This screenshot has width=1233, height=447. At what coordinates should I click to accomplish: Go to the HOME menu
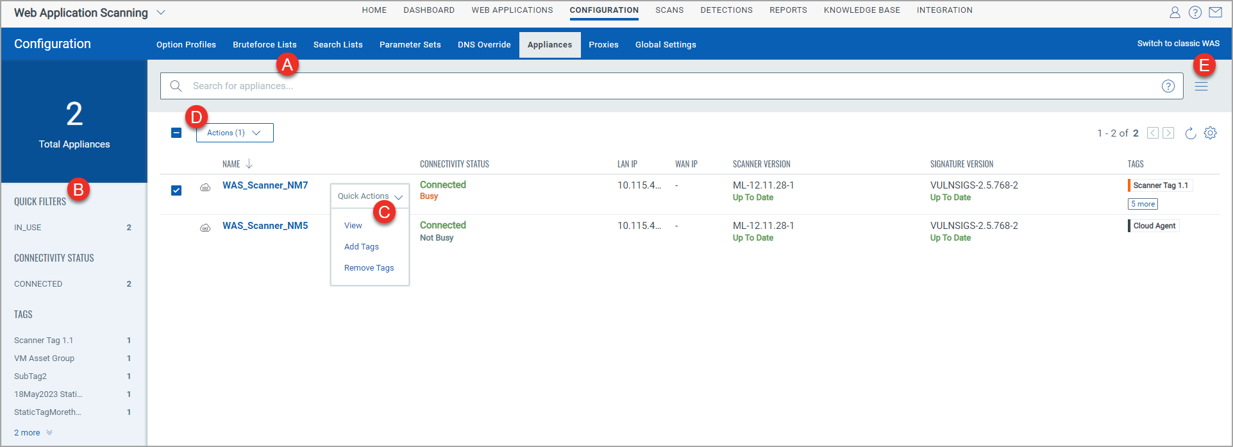[374, 10]
